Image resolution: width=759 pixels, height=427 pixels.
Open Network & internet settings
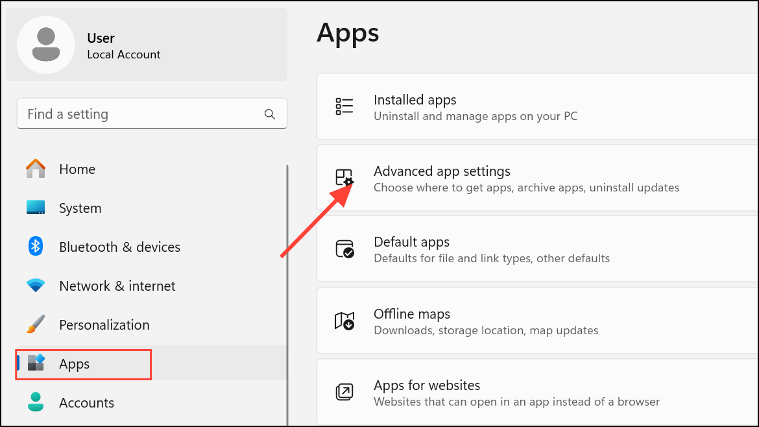pyautogui.click(x=117, y=286)
